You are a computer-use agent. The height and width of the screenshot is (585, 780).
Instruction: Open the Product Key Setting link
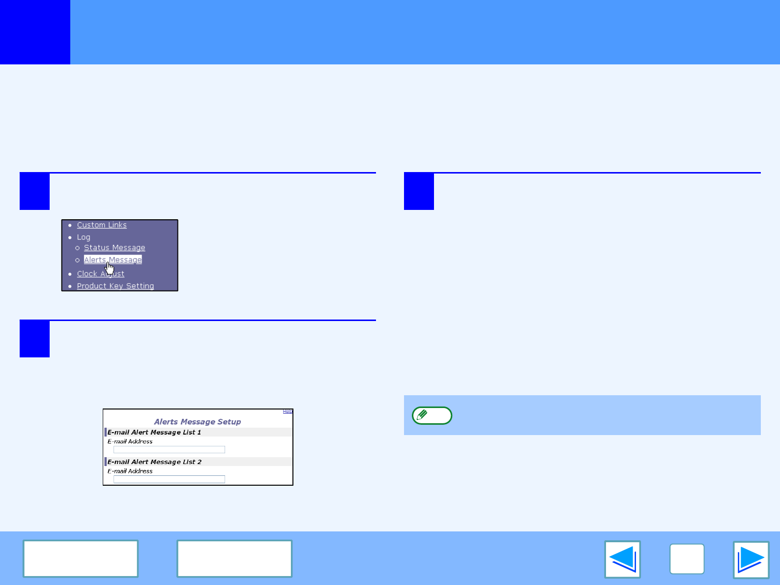click(116, 286)
